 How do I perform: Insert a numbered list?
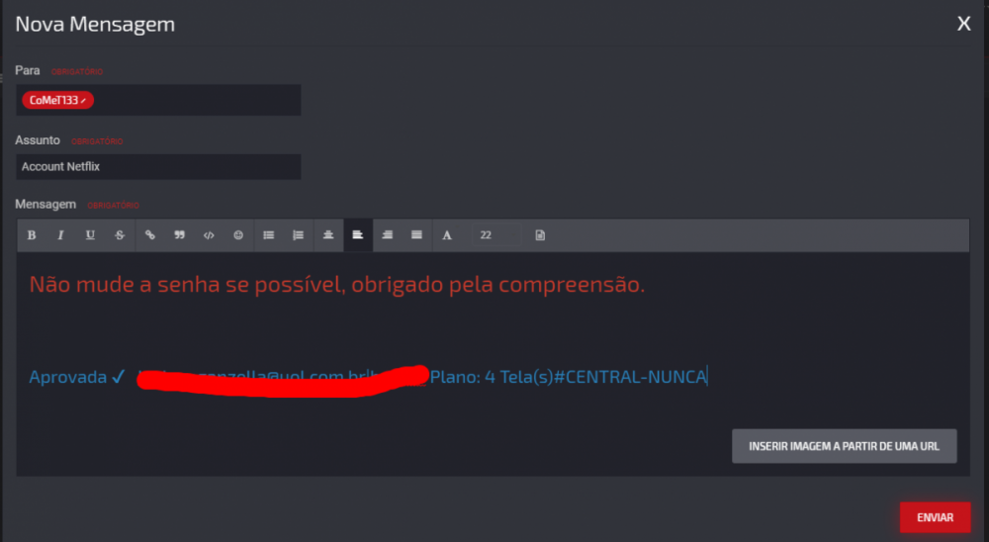click(299, 235)
